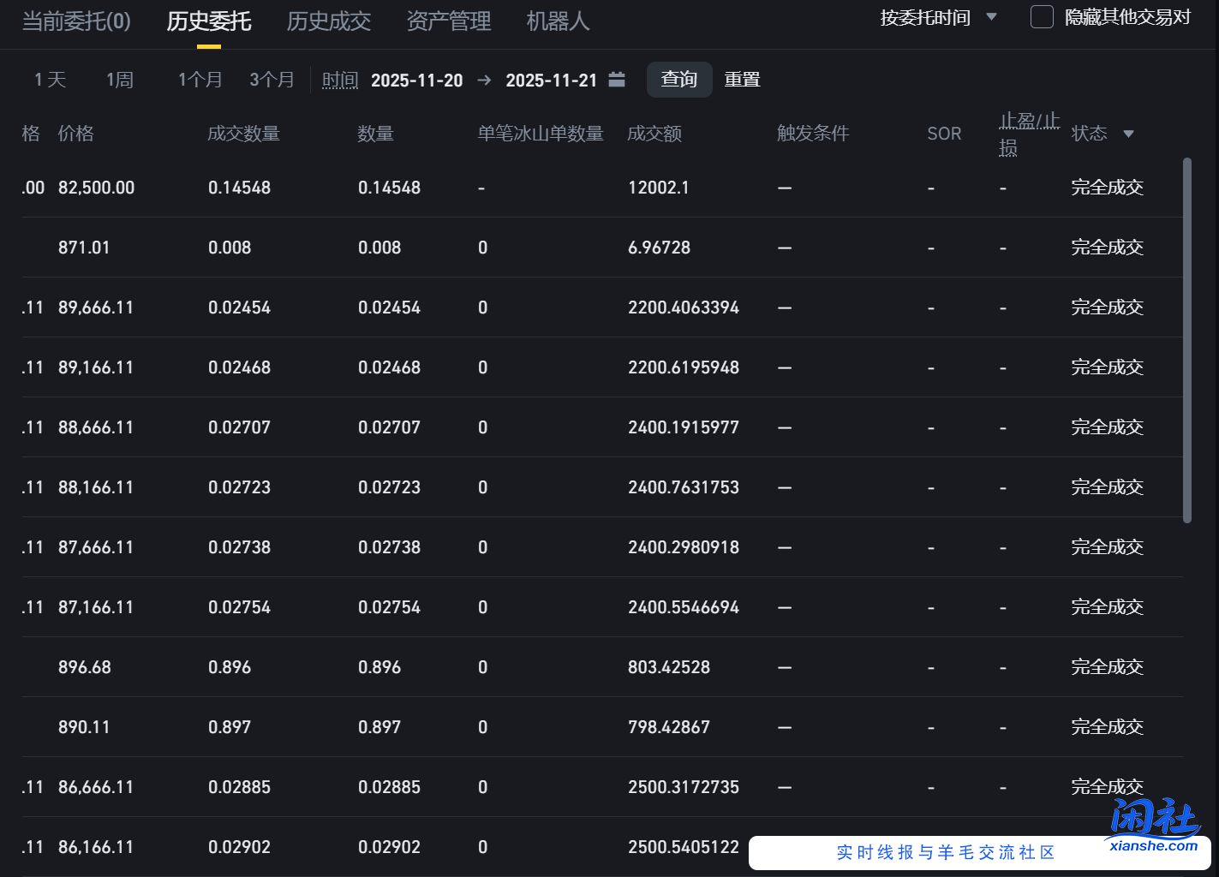Click the start date 2025-11-20 field

tap(417, 80)
